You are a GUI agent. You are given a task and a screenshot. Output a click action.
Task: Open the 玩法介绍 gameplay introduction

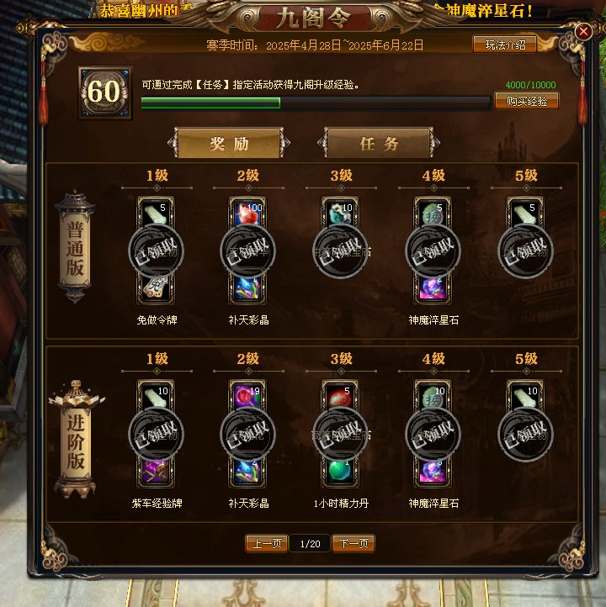(x=505, y=45)
